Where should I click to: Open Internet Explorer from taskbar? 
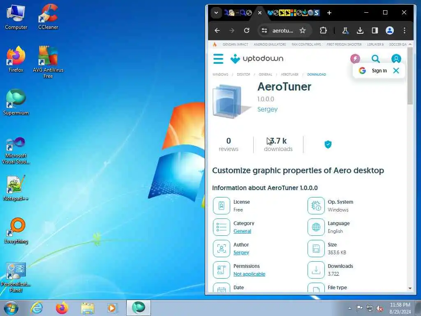37,308
